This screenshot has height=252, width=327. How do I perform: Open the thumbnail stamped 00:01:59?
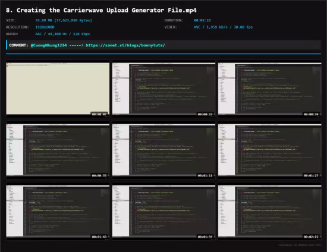click(164, 212)
